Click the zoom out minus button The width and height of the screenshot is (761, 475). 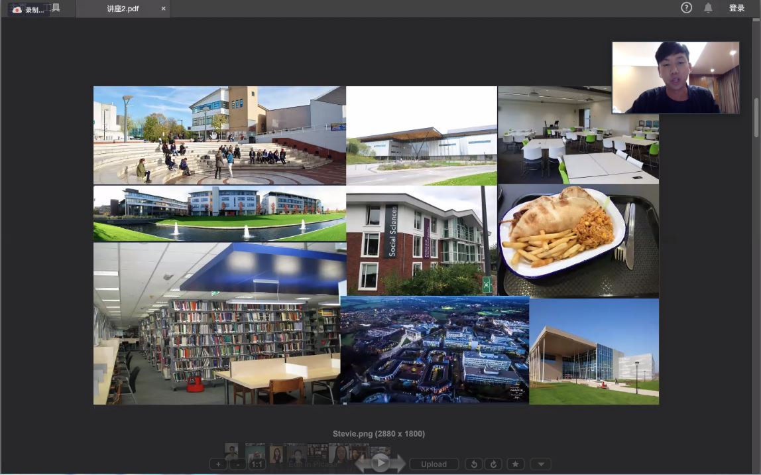click(237, 464)
